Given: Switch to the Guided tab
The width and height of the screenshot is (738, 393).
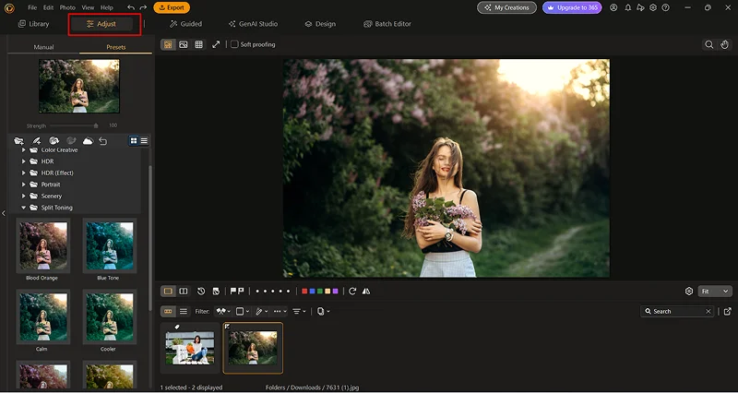Looking at the screenshot, I should [185, 24].
